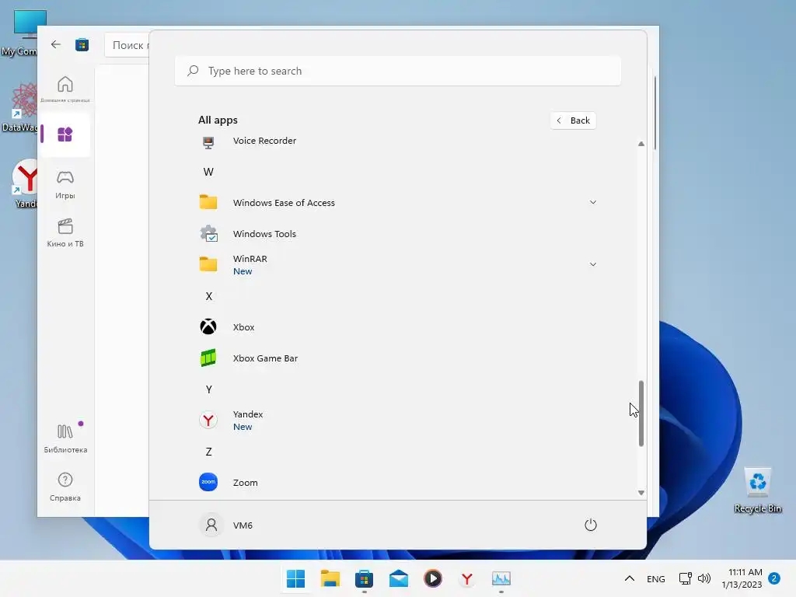Launch Xbox via its sphere icon
This screenshot has width=796, height=597.
point(208,327)
